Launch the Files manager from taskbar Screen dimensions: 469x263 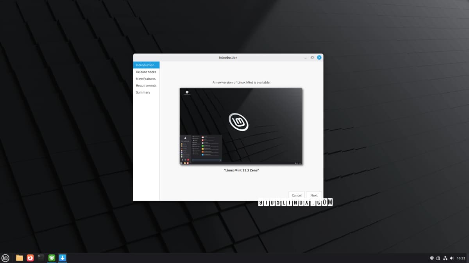(x=20, y=258)
